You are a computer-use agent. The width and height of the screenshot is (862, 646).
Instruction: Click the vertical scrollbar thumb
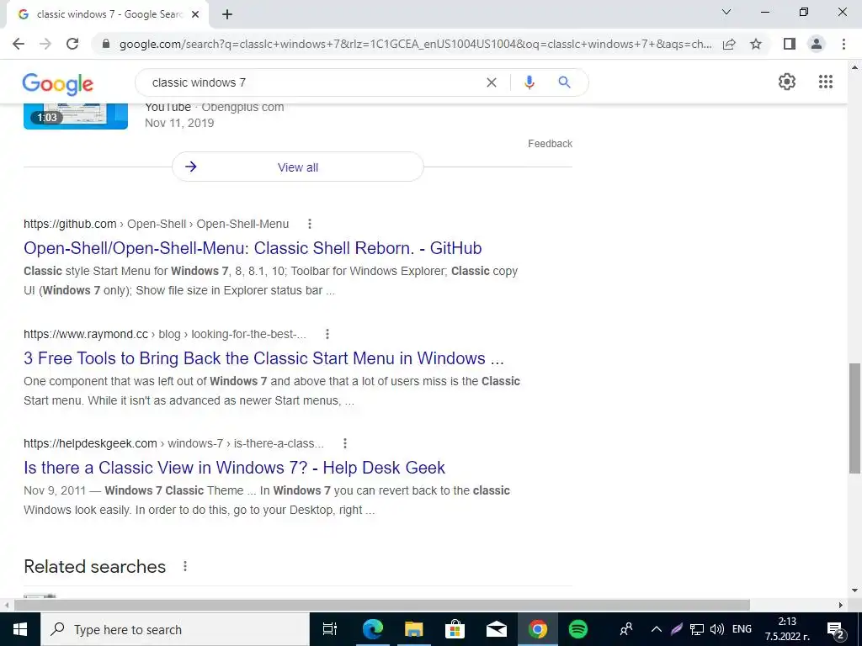coord(854,417)
